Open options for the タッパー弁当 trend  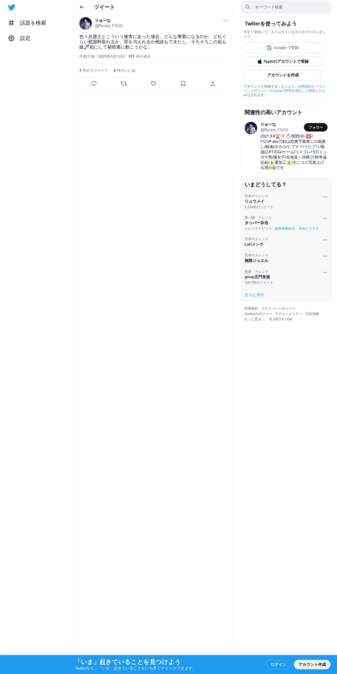point(325,218)
